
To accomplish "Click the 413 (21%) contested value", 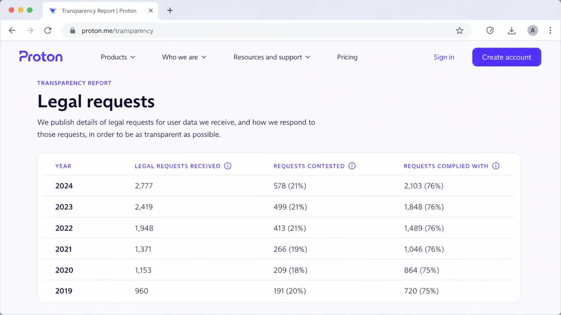I will (290, 228).
